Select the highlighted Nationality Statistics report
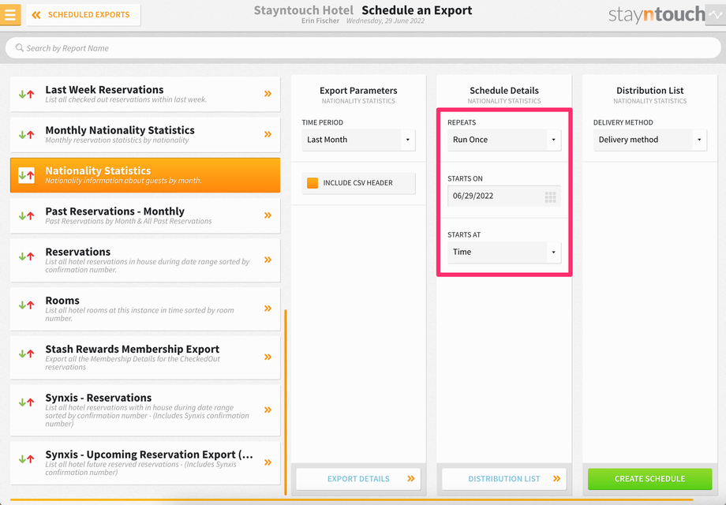 coord(145,175)
